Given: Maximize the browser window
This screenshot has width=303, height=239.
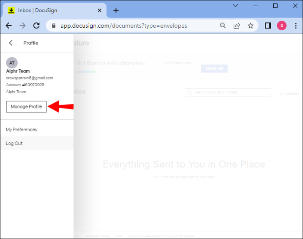Looking at the screenshot, I should pos(275,6).
